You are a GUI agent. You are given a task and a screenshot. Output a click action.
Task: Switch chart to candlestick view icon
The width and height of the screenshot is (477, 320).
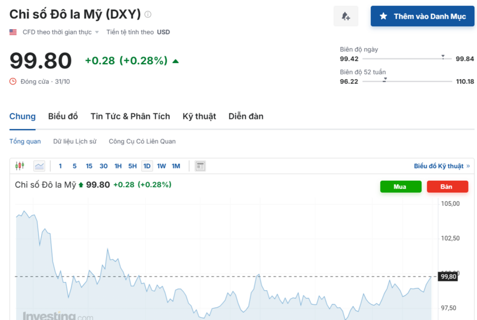pos(20,166)
